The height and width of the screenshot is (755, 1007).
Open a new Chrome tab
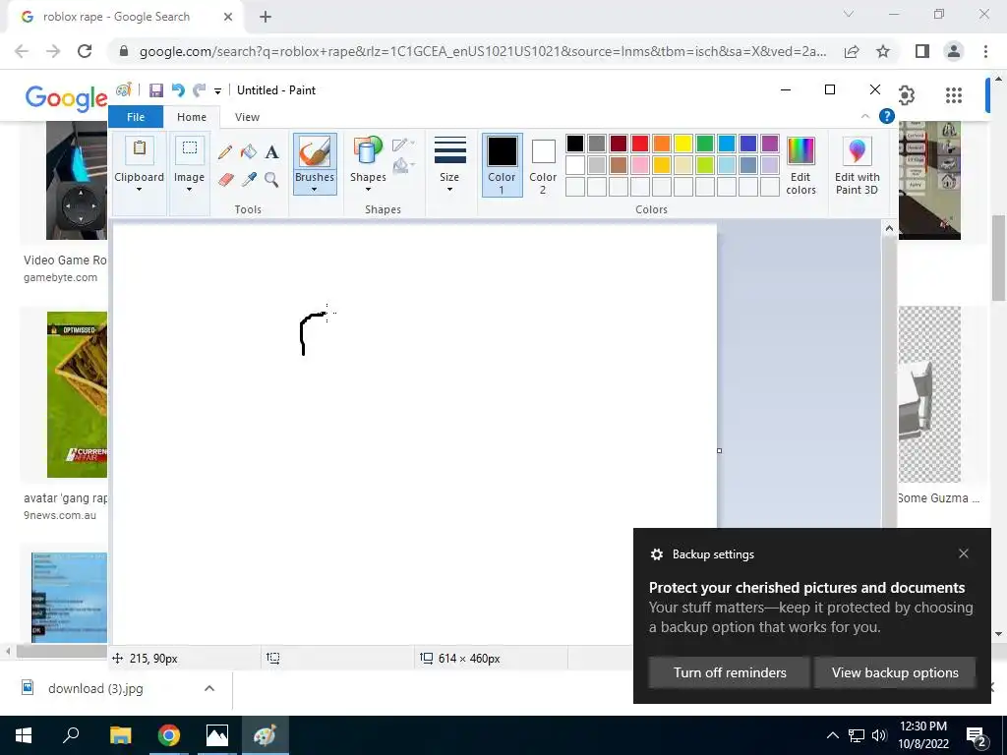click(x=266, y=18)
